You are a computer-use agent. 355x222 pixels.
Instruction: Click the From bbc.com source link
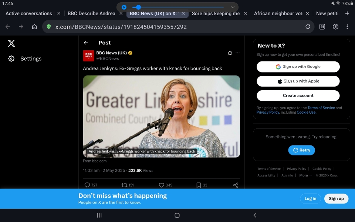click(x=95, y=161)
